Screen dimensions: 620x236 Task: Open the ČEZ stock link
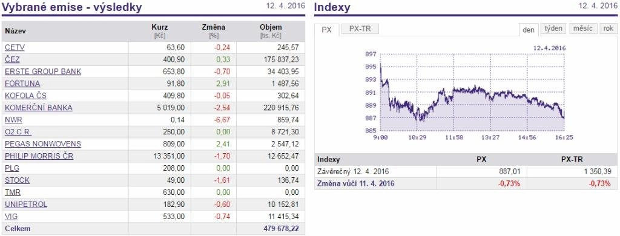(12, 60)
